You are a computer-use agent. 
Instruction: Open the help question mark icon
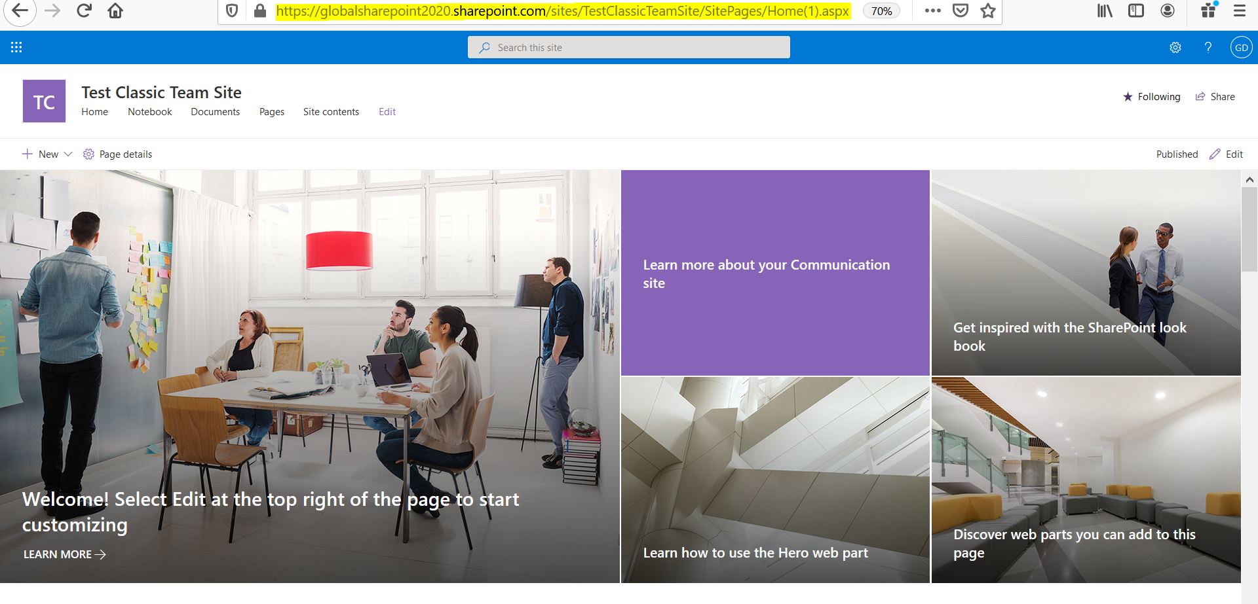tap(1208, 47)
